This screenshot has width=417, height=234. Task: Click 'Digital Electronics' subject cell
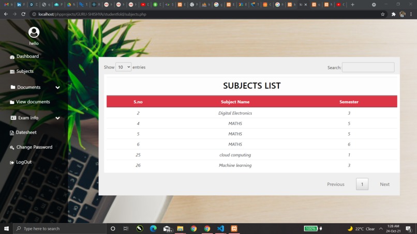235,113
